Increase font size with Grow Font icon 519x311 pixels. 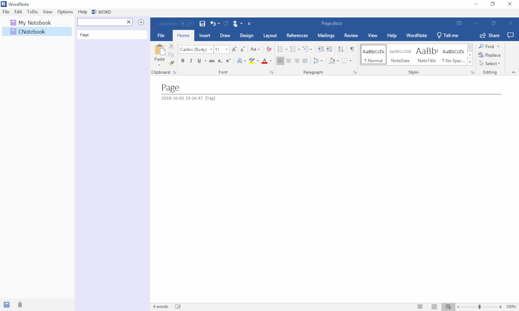coord(234,50)
